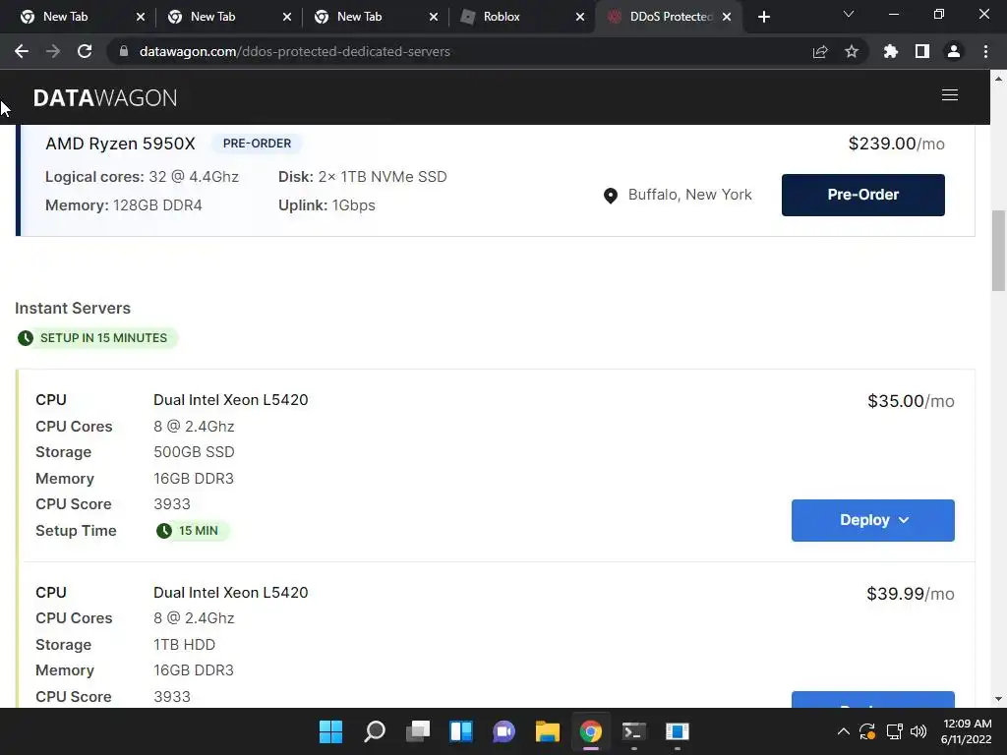Open File Explorer from the taskbar
Image resolution: width=1007 pixels, height=755 pixels.
pos(547,731)
